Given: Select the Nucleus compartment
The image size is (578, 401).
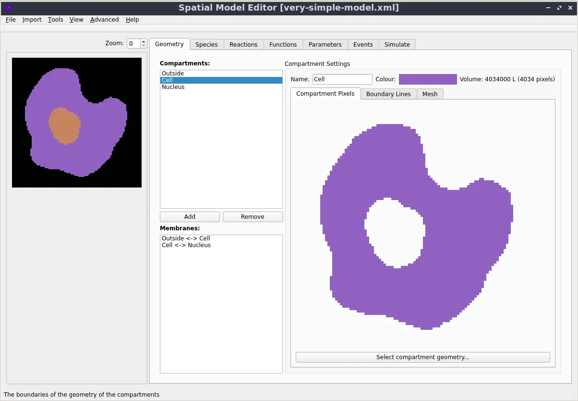Looking at the screenshot, I should (221, 87).
